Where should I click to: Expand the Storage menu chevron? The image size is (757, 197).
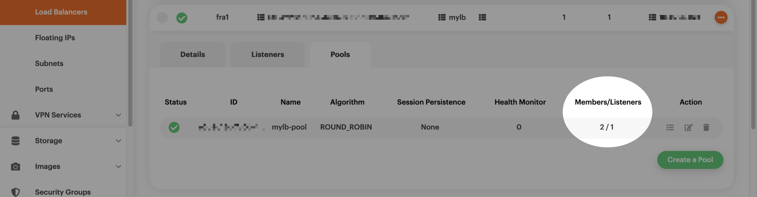[x=118, y=141]
